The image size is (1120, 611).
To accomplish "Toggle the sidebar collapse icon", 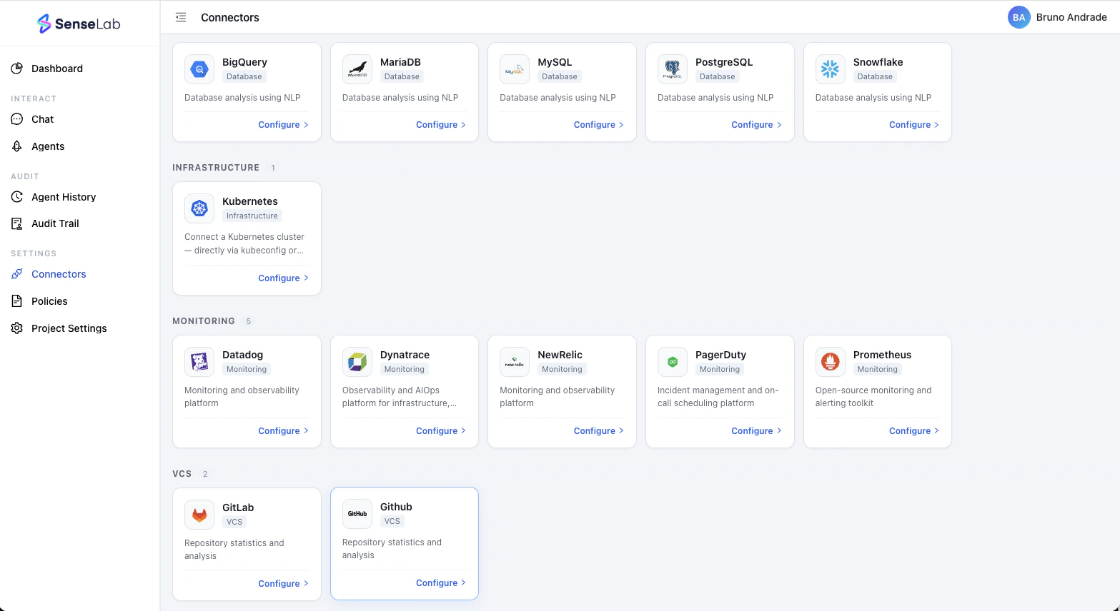I will click(181, 17).
